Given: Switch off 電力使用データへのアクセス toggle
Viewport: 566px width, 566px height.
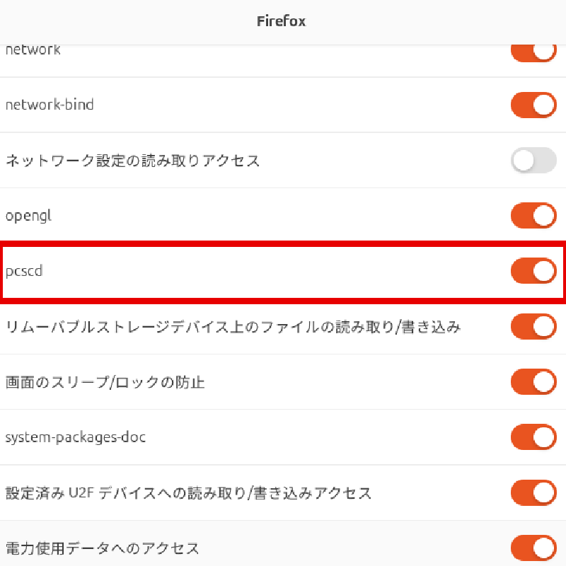Looking at the screenshot, I should (533, 548).
